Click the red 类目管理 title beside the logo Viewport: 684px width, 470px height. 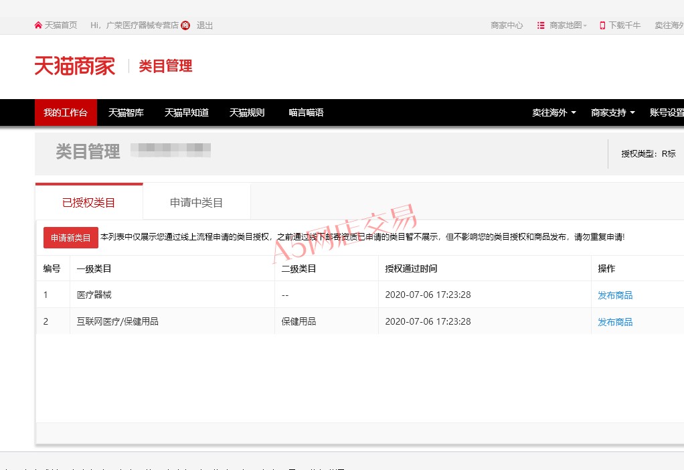(166, 66)
